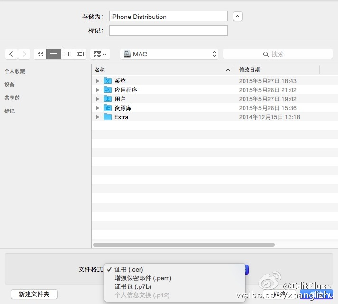Select the 系统 folder icon
Viewport: 338px width, 304px height.
coord(108,81)
